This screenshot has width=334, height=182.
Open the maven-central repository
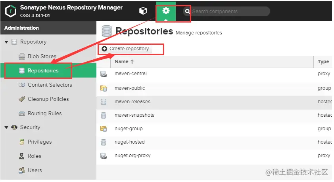131,74
